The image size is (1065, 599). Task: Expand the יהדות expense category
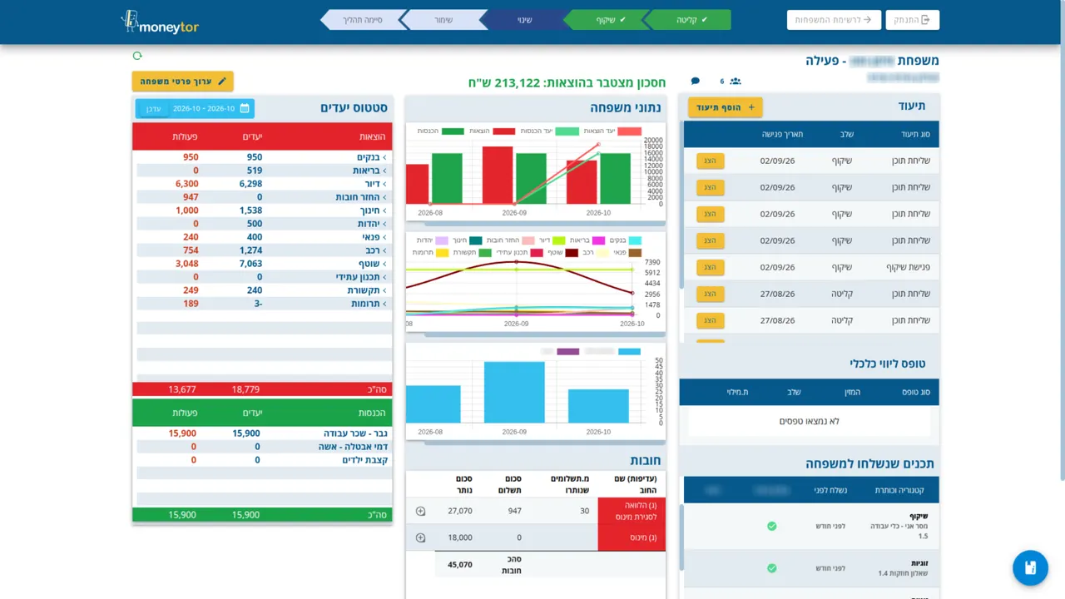pos(372,224)
